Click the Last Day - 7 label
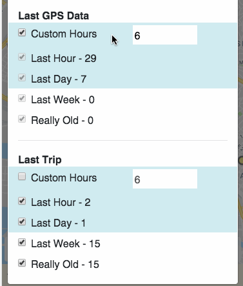The width and height of the screenshot is (243, 286). click(59, 79)
